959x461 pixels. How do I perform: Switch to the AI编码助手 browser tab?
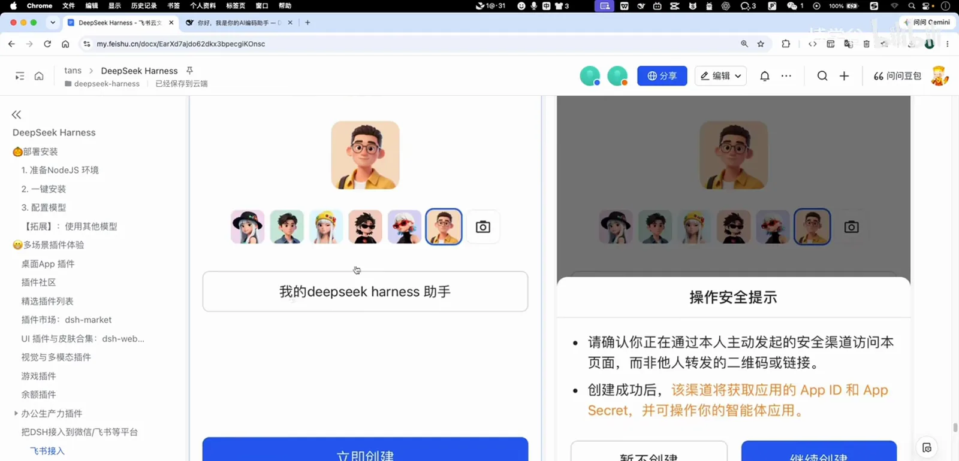coord(239,23)
